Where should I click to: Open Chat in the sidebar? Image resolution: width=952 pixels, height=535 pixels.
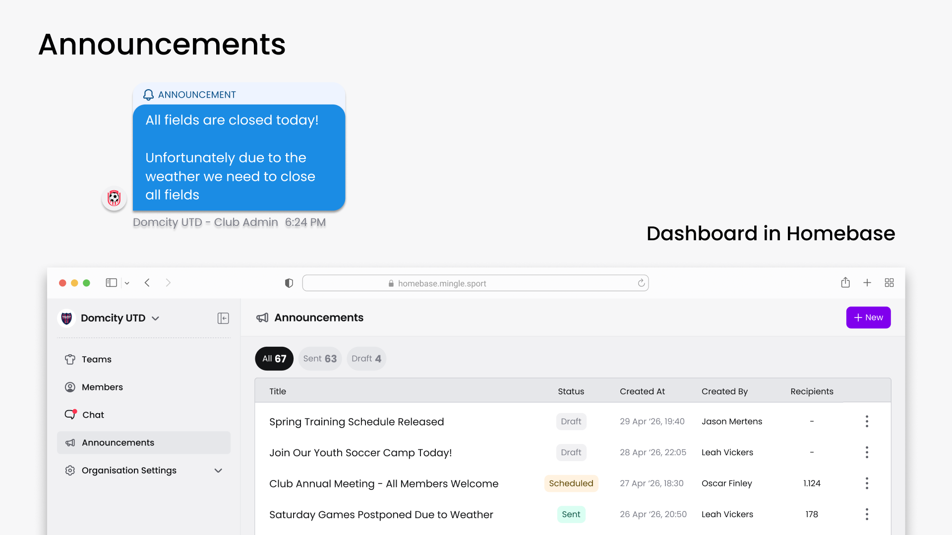coord(144,415)
